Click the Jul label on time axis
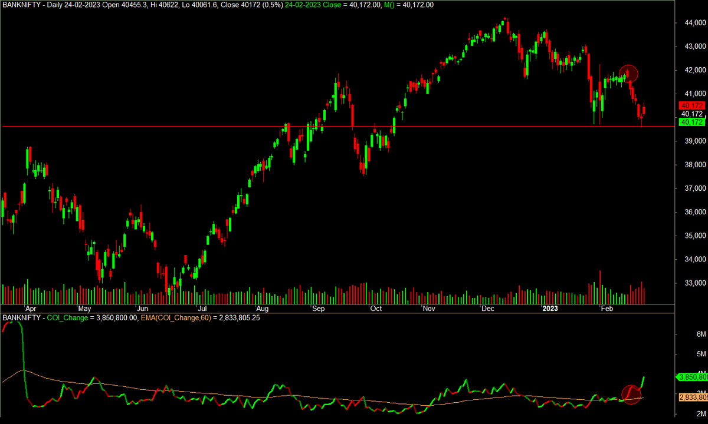The width and height of the screenshot is (708, 424). pyautogui.click(x=202, y=309)
